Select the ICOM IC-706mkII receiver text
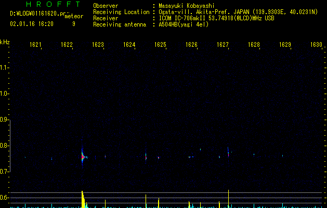This screenshot has width=327, height=208. click(182, 18)
